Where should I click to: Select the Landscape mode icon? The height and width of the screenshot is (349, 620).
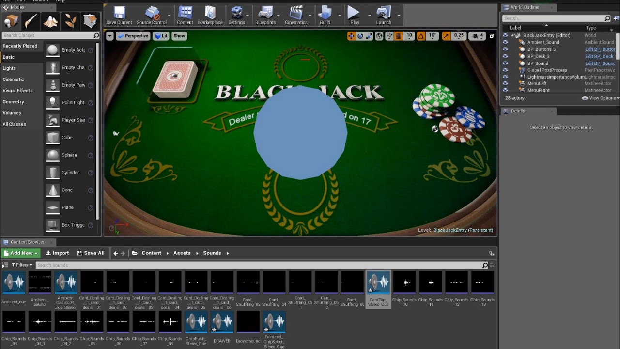point(50,21)
